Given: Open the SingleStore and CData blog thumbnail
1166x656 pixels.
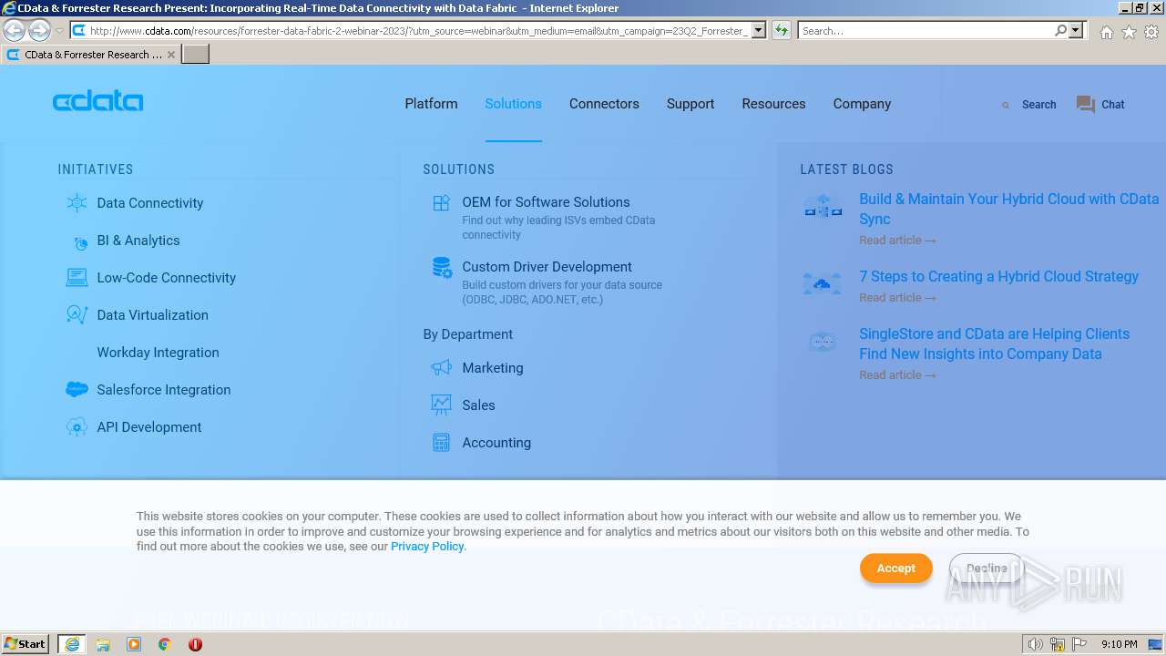Looking at the screenshot, I should coord(823,343).
